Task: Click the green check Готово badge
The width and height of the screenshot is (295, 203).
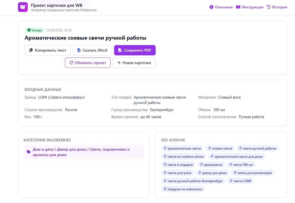Action: (x=34, y=30)
